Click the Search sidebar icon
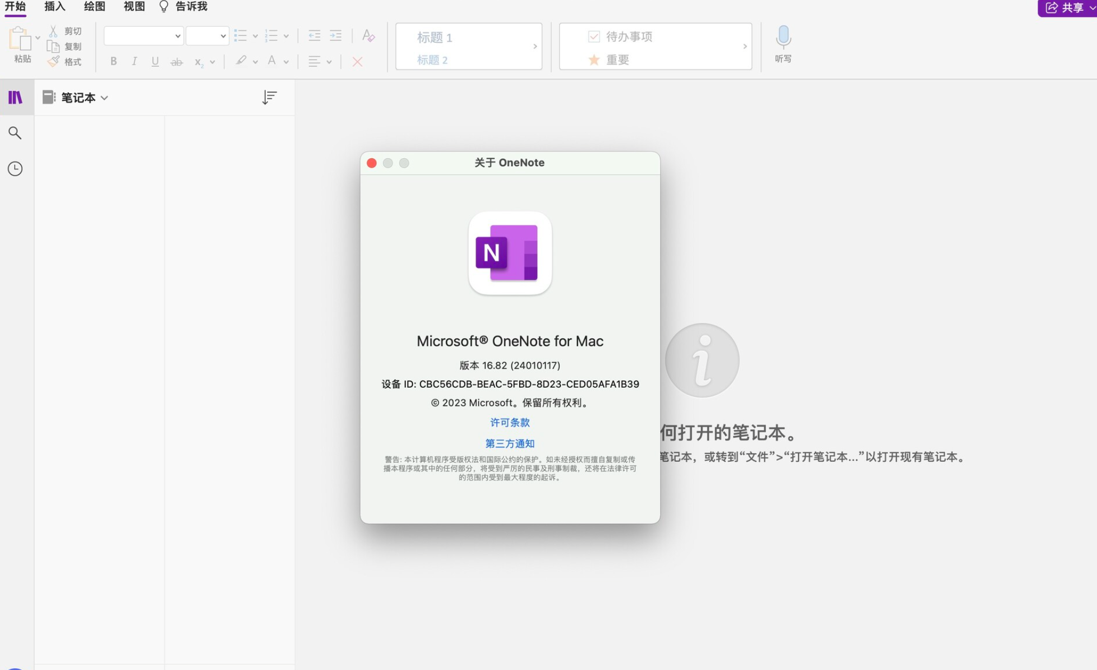Viewport: 1097px width, 670px height. point(15,132)
